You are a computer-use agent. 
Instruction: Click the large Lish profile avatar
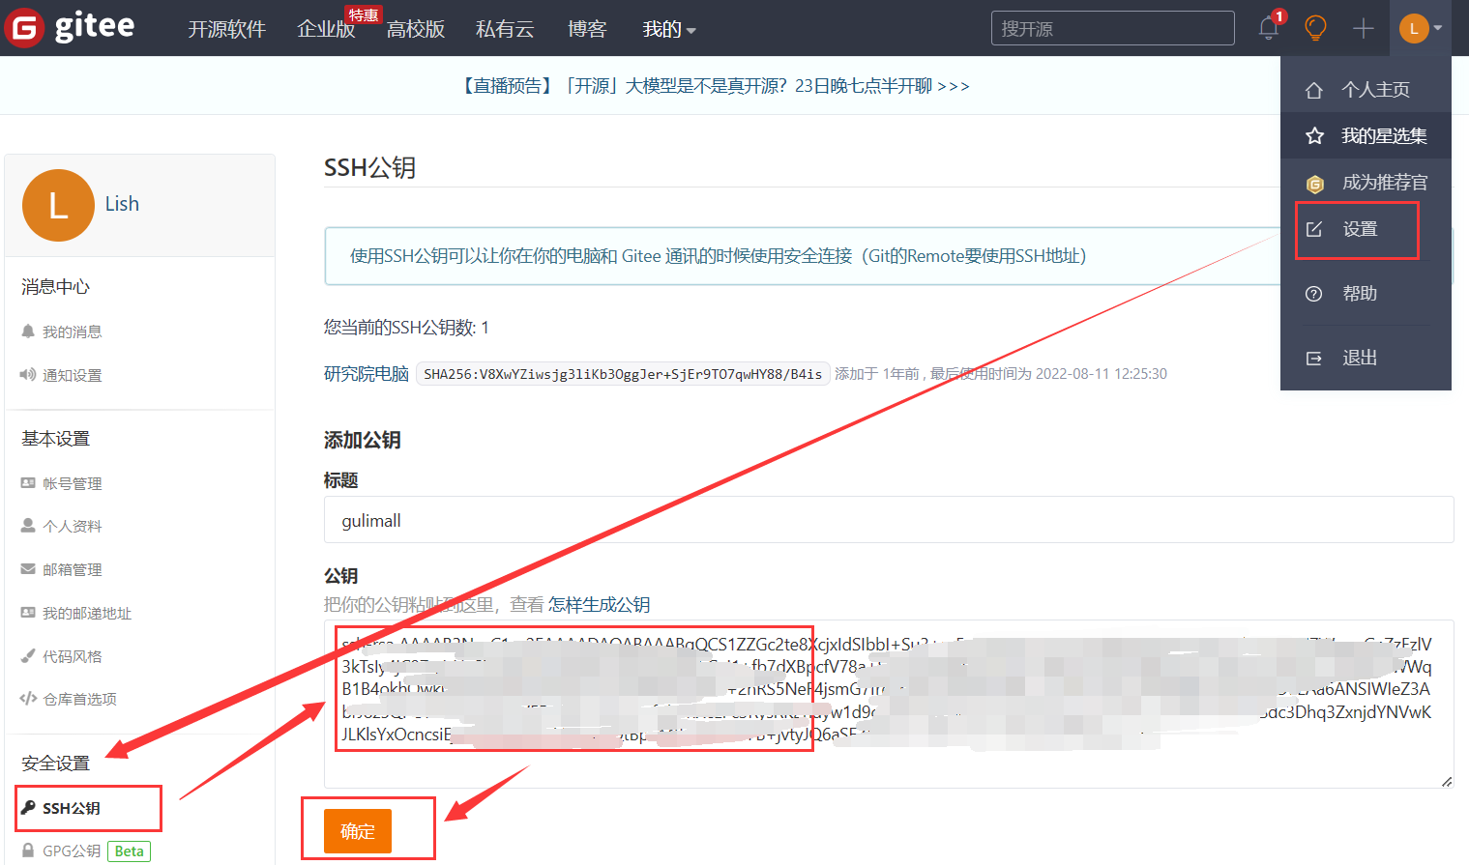pos(58,205)
